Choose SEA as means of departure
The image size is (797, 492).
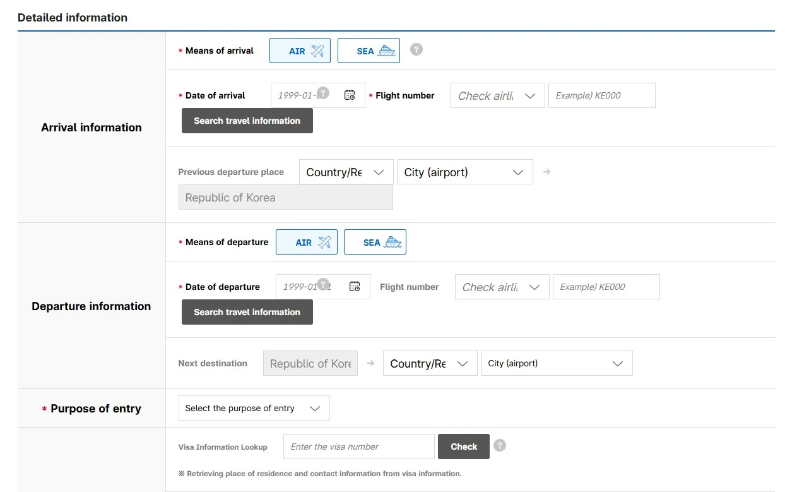[375, 242]
